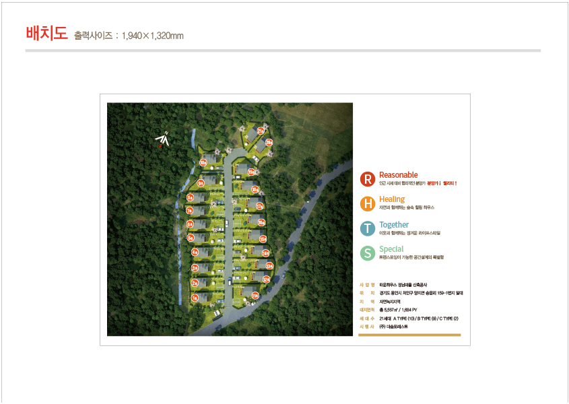This screenshot has height=404, width=569.
Task: Select lot marker 17 on the site plan
Action: (x=259, y=206)
